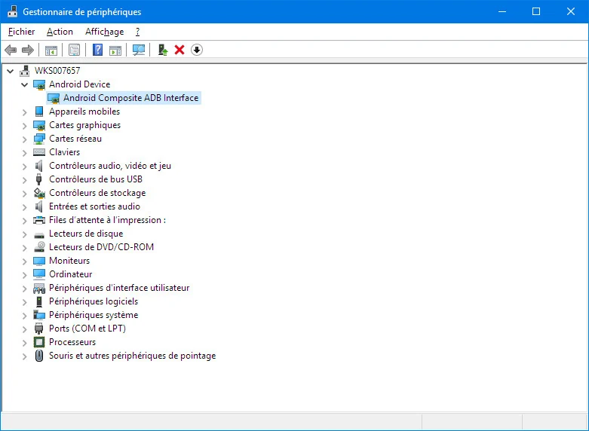Click the Claviers keyboard icon

39,152
